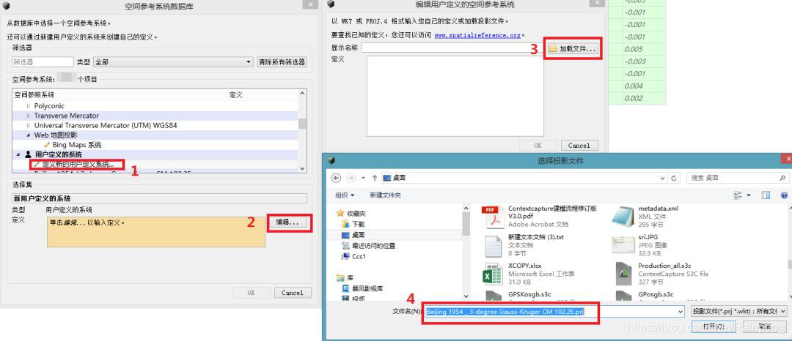Click the 定义 text area

[455, 96]
